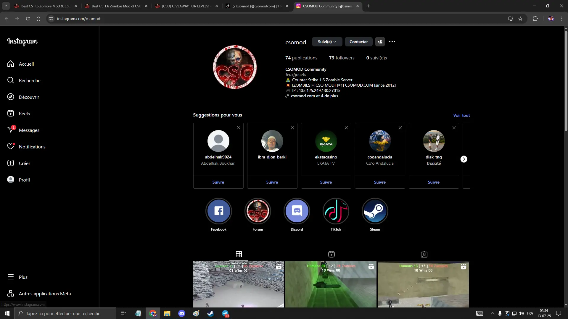Open the browser tab search dropdown
The image size is (568, 319).
coord(6,6)
